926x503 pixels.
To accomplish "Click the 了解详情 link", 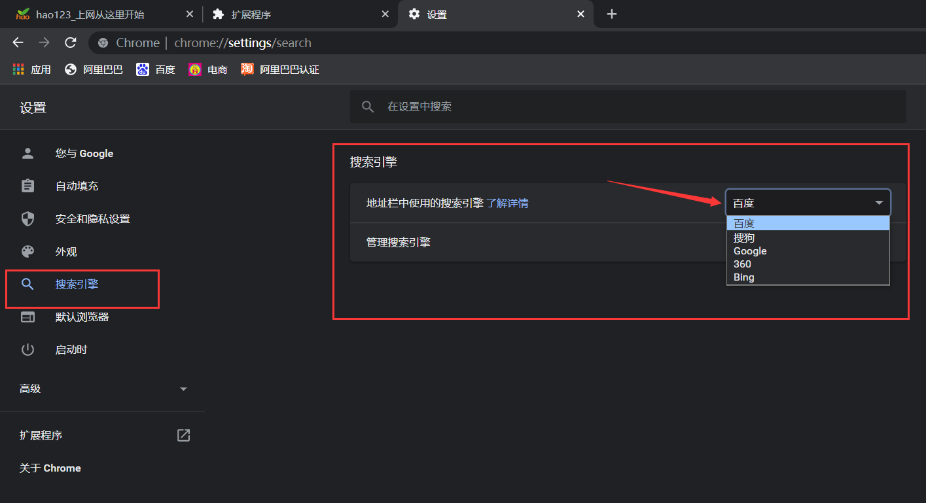I will click(507, 203).
